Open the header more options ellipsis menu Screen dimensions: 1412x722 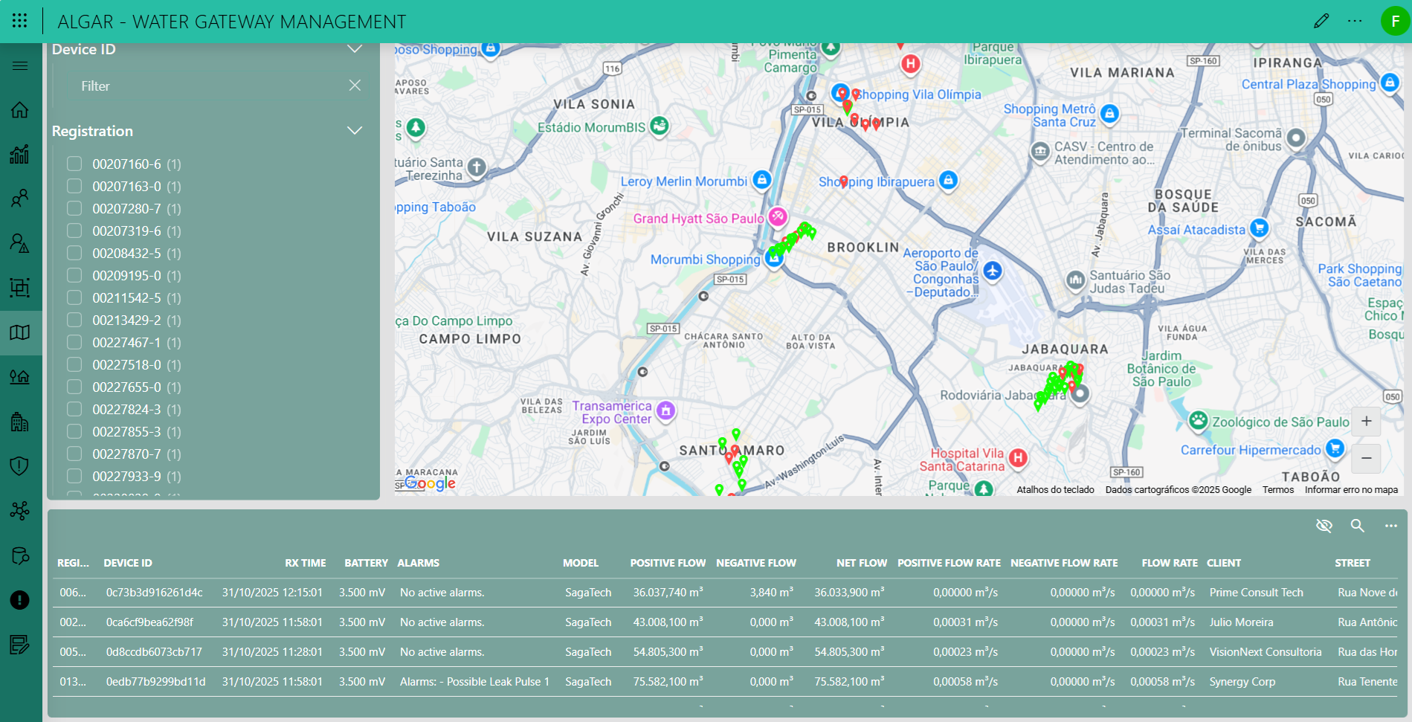(x=1355, y=21)
